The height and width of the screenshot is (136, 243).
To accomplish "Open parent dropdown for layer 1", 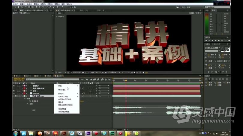I will (x=104, y=86).
